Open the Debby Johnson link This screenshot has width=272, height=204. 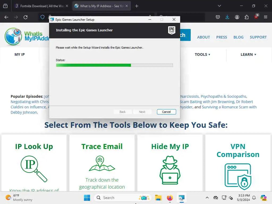coord(24,112)
